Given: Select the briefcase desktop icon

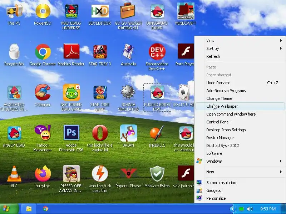Looking at the screenshot, I should [128, 11].
